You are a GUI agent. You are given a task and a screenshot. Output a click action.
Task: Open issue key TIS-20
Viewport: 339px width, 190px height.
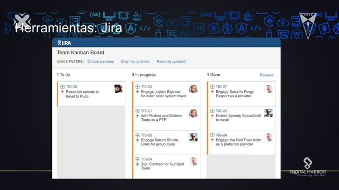click(x=147, y=135)
